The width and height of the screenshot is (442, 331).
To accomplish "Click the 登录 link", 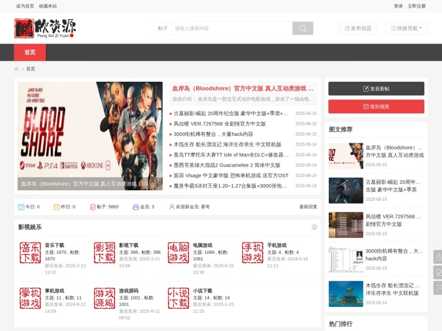I will pyautogui.click(x=398, y=6).
